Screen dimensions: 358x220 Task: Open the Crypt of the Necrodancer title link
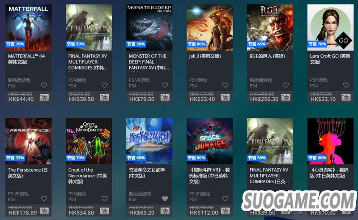[x=88, y=176]
